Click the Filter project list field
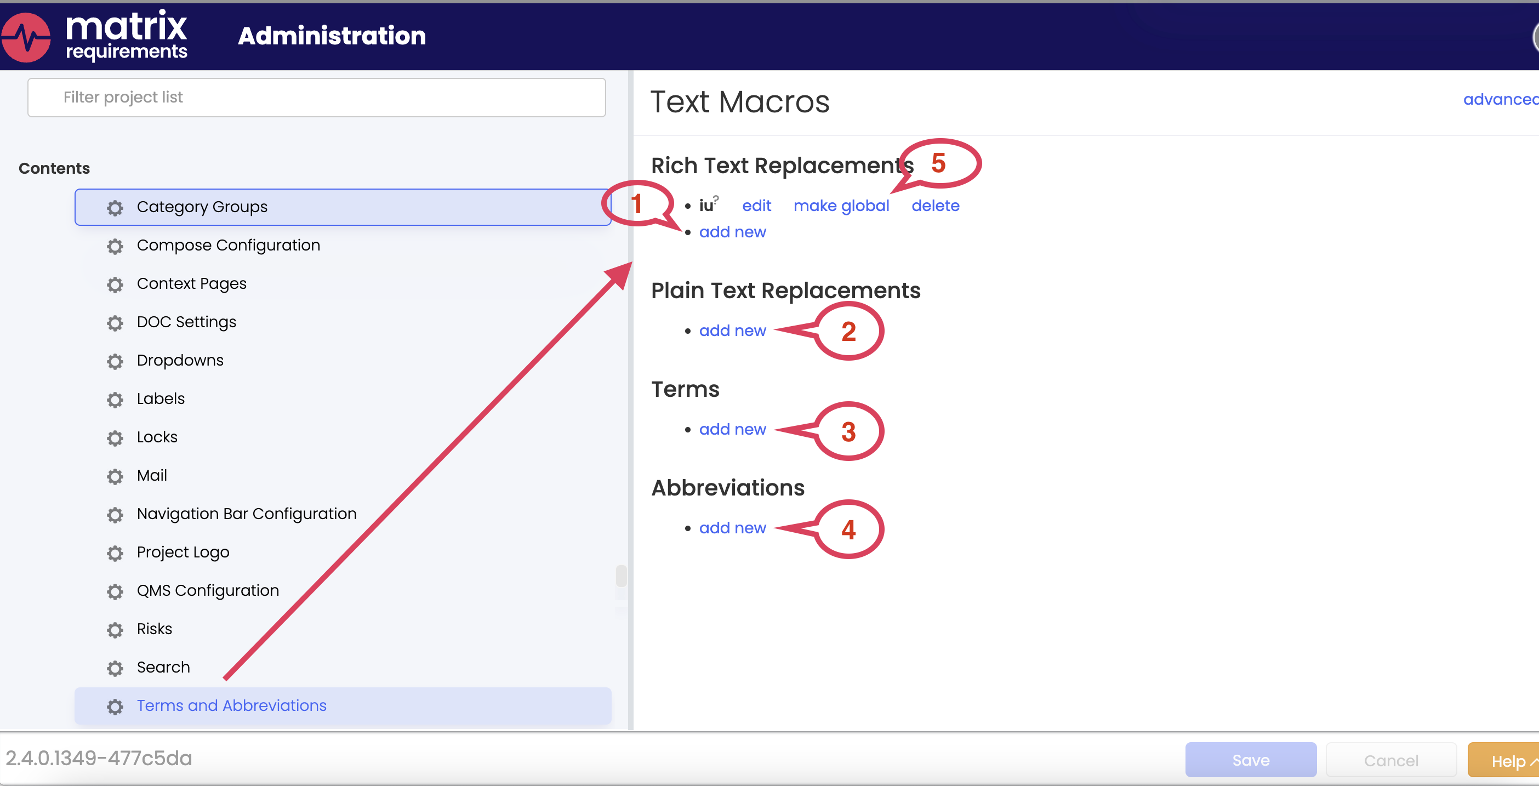Image resolution: width=1539 pixels, height=786 pixels. click(316, 98)
